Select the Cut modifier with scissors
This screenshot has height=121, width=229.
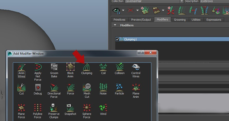[21, 89]
